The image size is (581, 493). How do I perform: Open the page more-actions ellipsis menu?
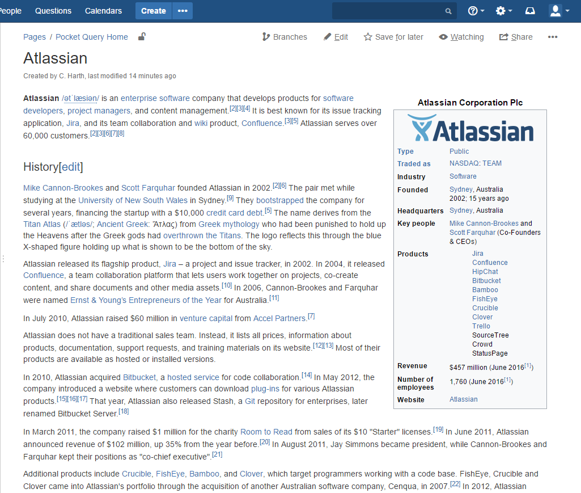(553, 37)
